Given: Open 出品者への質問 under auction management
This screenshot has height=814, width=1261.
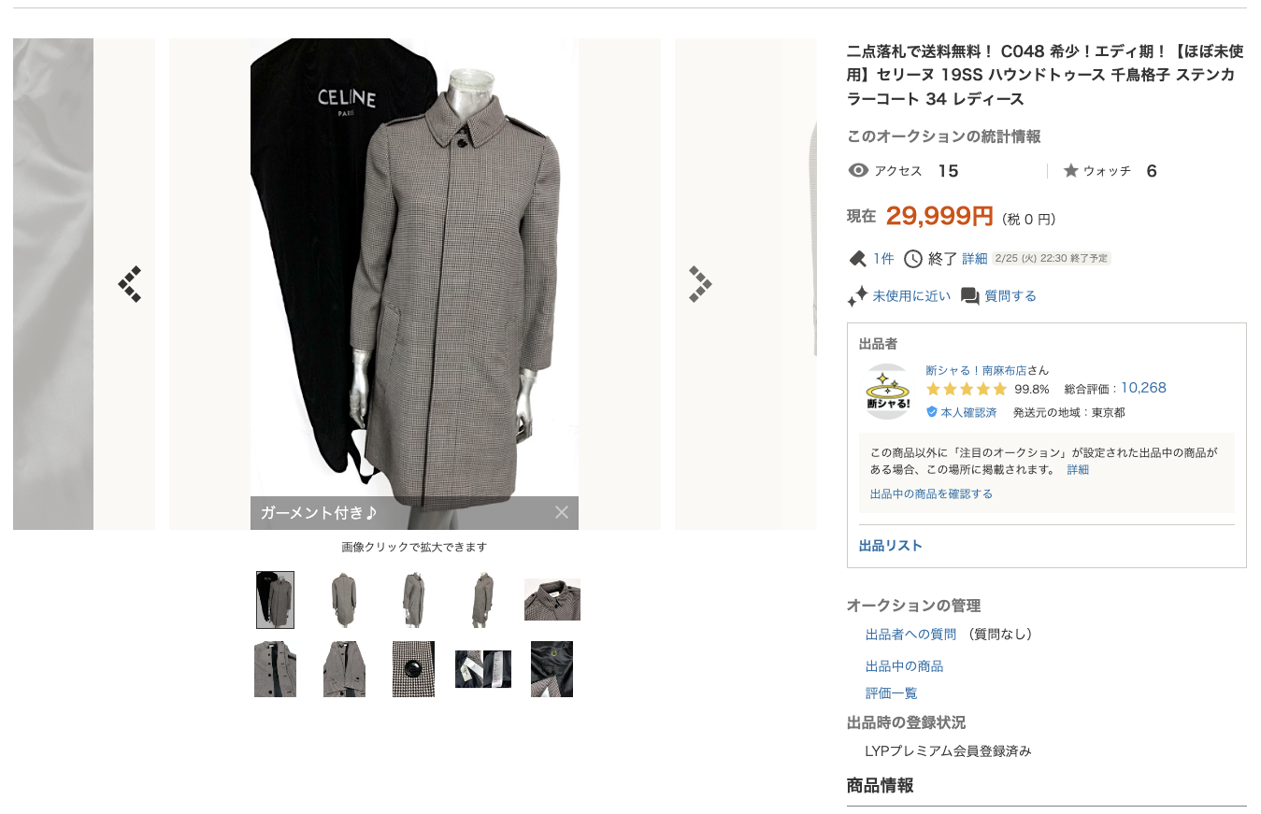Looking at the screenshot, I should [910, 635].
